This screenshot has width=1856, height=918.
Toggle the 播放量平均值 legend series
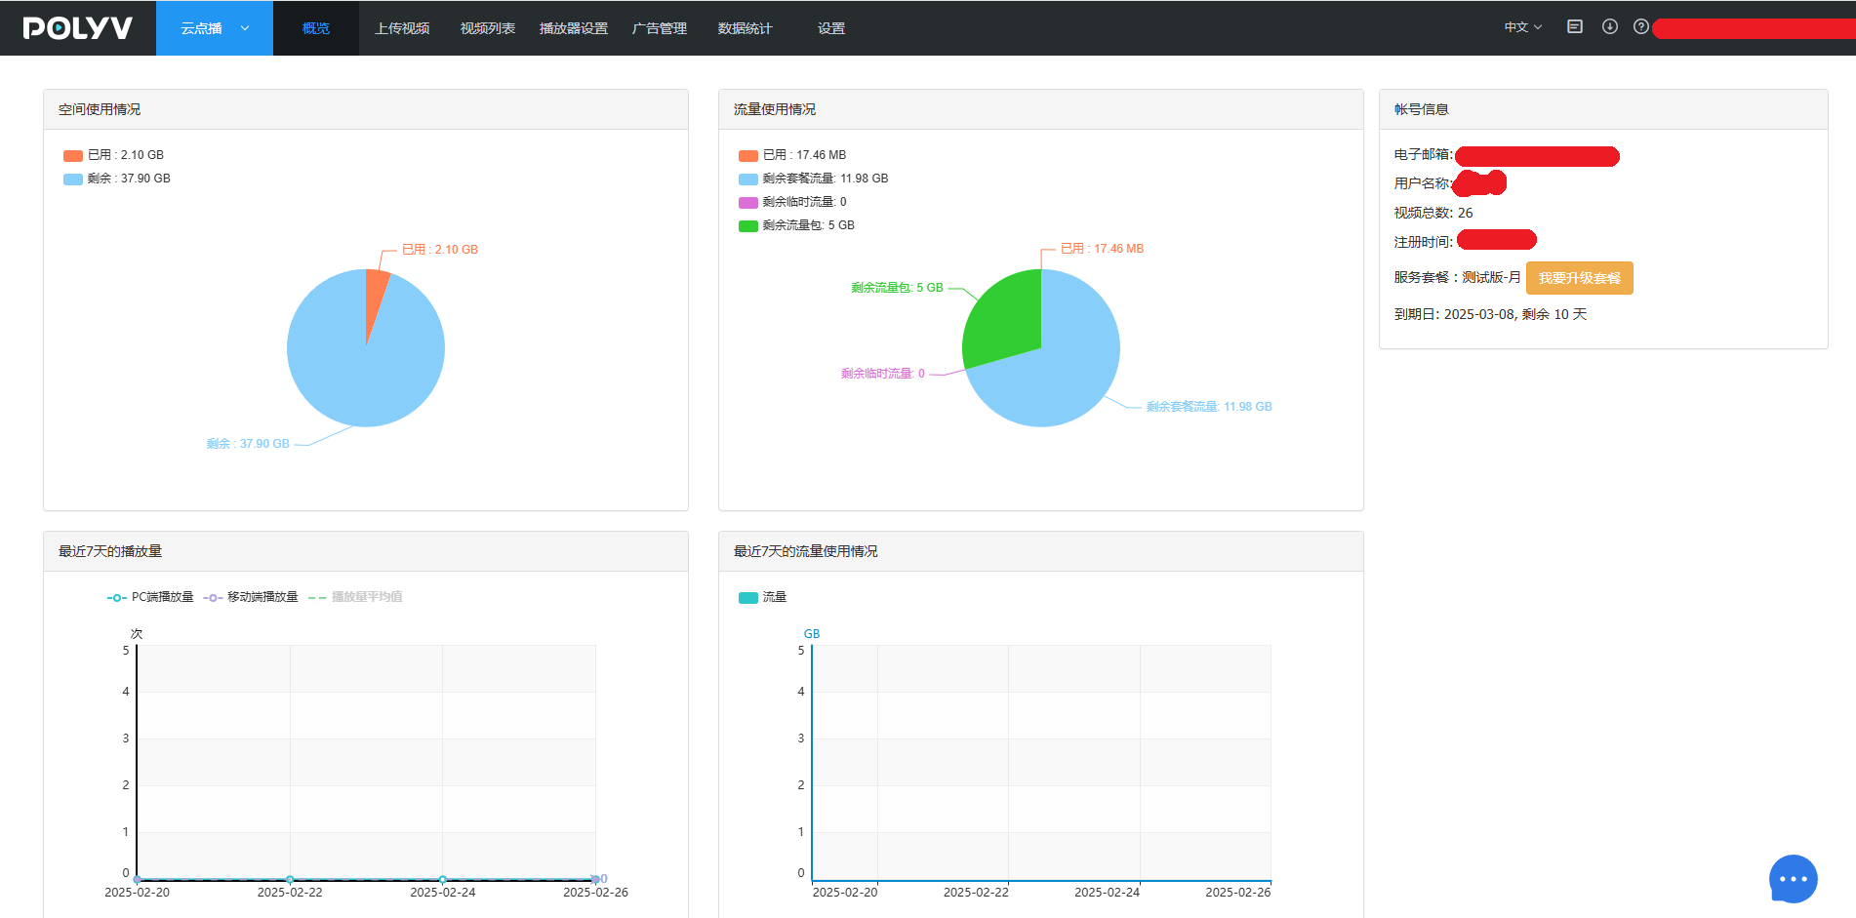[x=355, y=597]
